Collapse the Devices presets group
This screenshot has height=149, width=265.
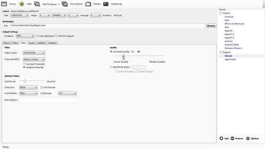pyautogui.click(x=221, y=13)
